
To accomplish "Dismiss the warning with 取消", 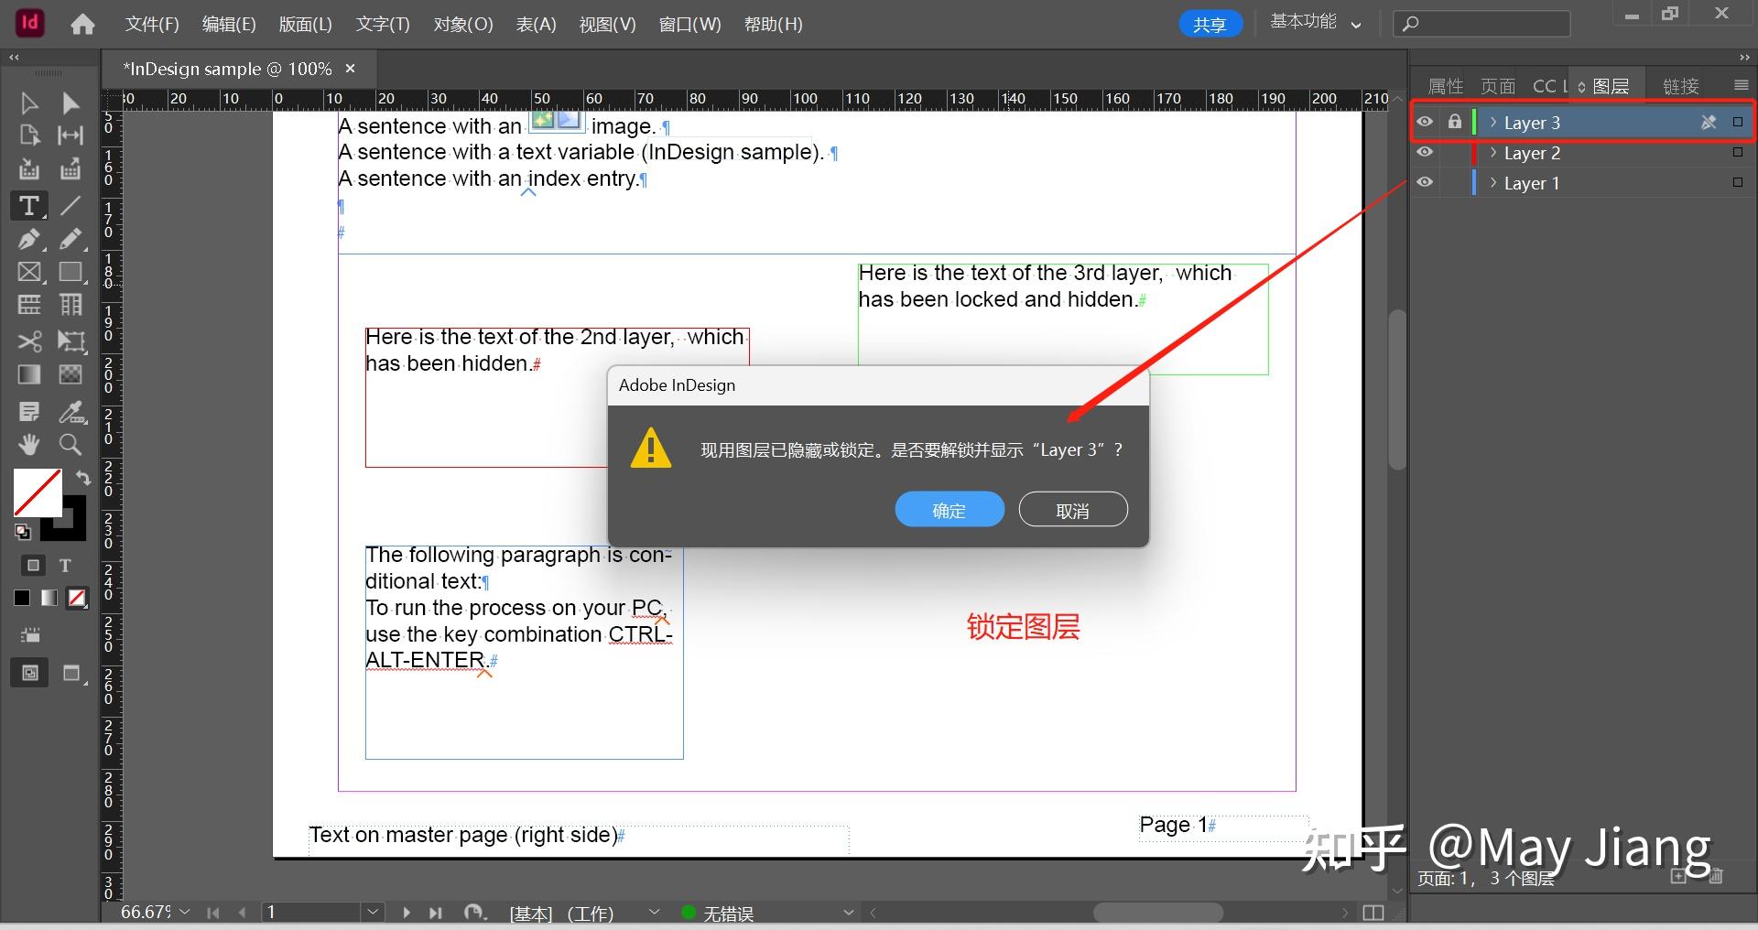I will pos(1072,510).
